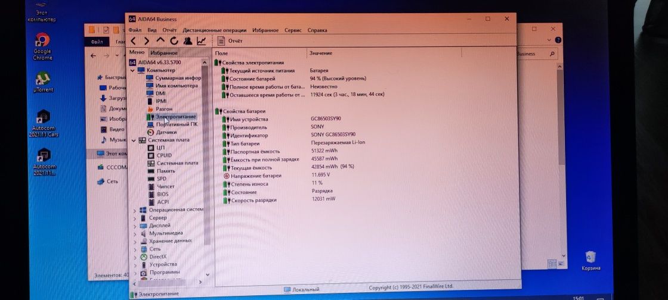
Task: Open Избранное in the AIDA64 menu bar
Action: (265, 30)
